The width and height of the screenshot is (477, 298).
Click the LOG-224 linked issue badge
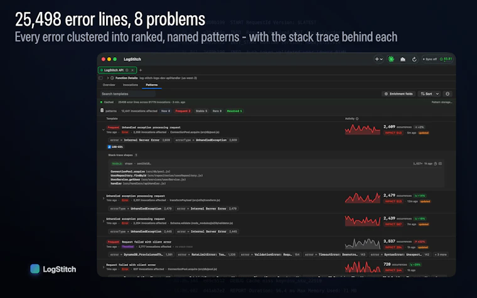[115, 147]
